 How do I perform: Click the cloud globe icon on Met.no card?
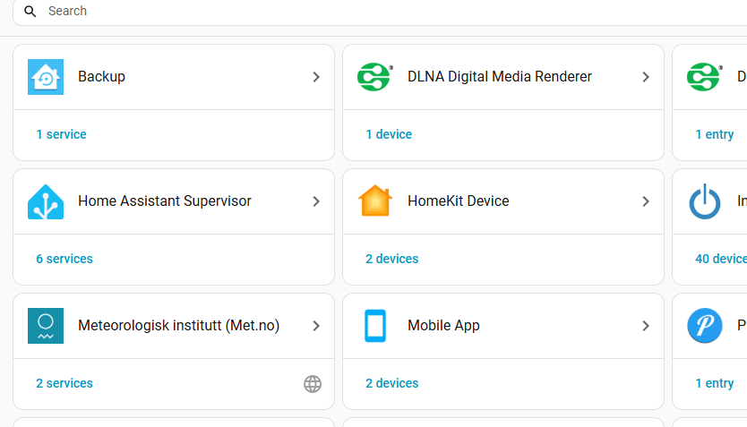(312, 384)
